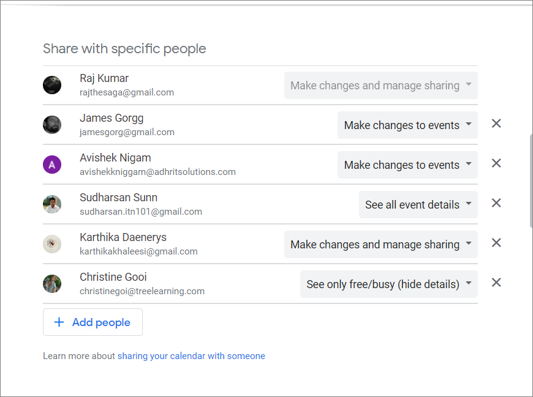Image resolution: width=533 pixels, height=397 pixels.
Task: Click Raj Kumar's disabled permission dropdown
Action: tap(380, 85)
